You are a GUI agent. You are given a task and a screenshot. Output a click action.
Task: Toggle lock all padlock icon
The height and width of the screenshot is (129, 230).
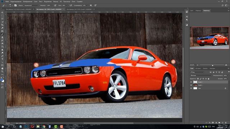point(208,79)
